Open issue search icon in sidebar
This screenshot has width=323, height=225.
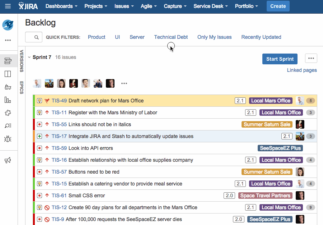8,125
